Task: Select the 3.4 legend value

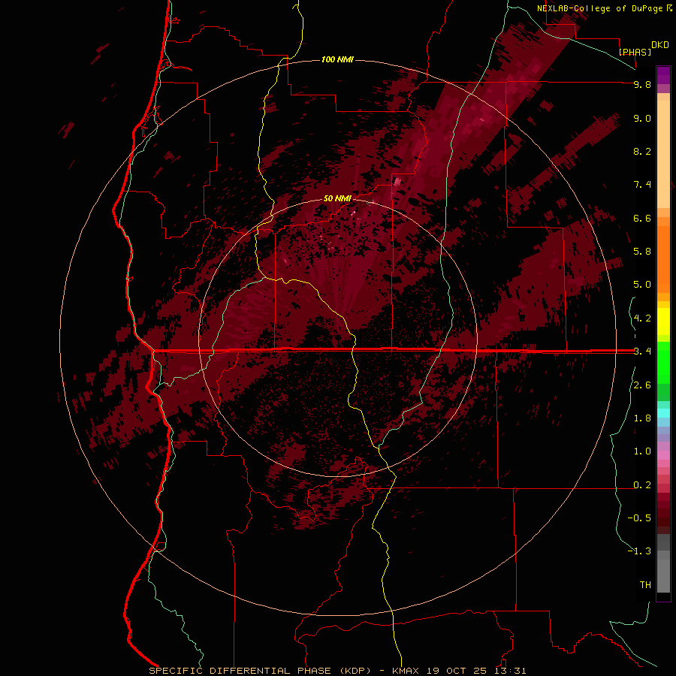Action: [642, 352]
